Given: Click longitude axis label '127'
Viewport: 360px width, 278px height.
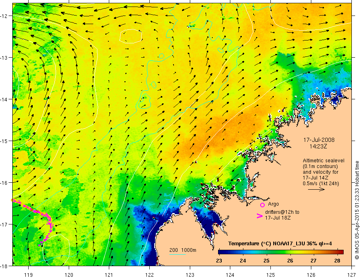Looking at the screenshot, I should click(351, 275).
